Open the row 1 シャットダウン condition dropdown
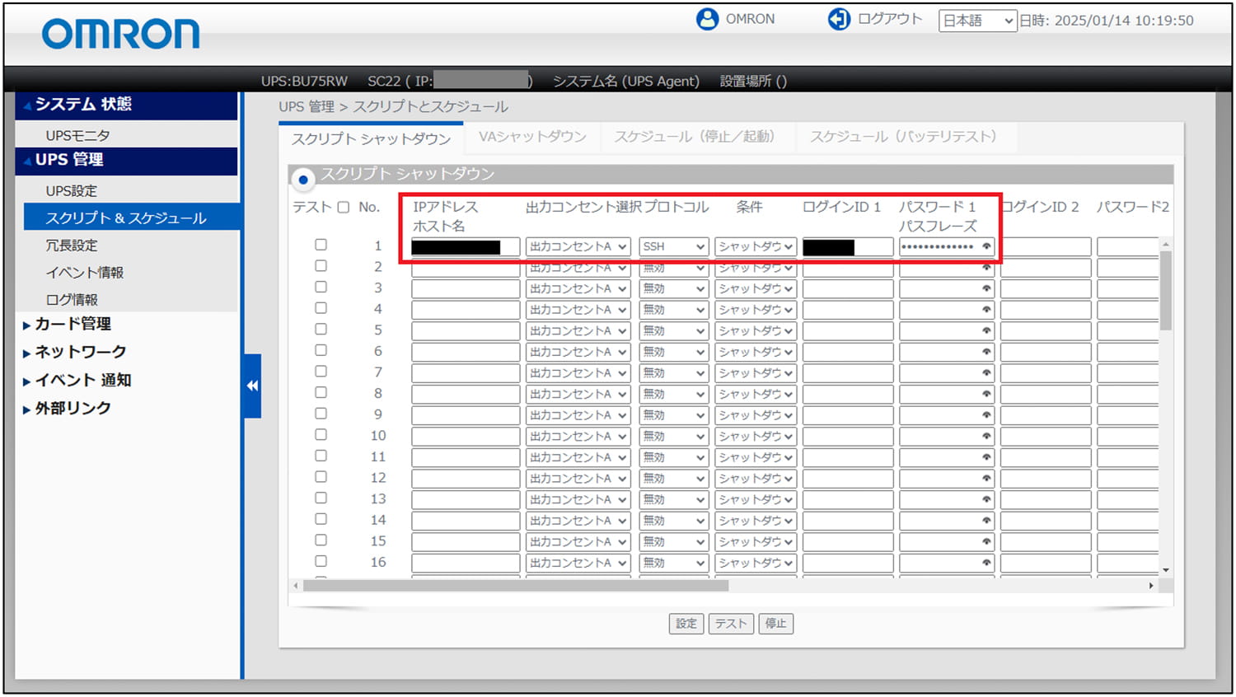1236x697 pixels. click(756, 246)
